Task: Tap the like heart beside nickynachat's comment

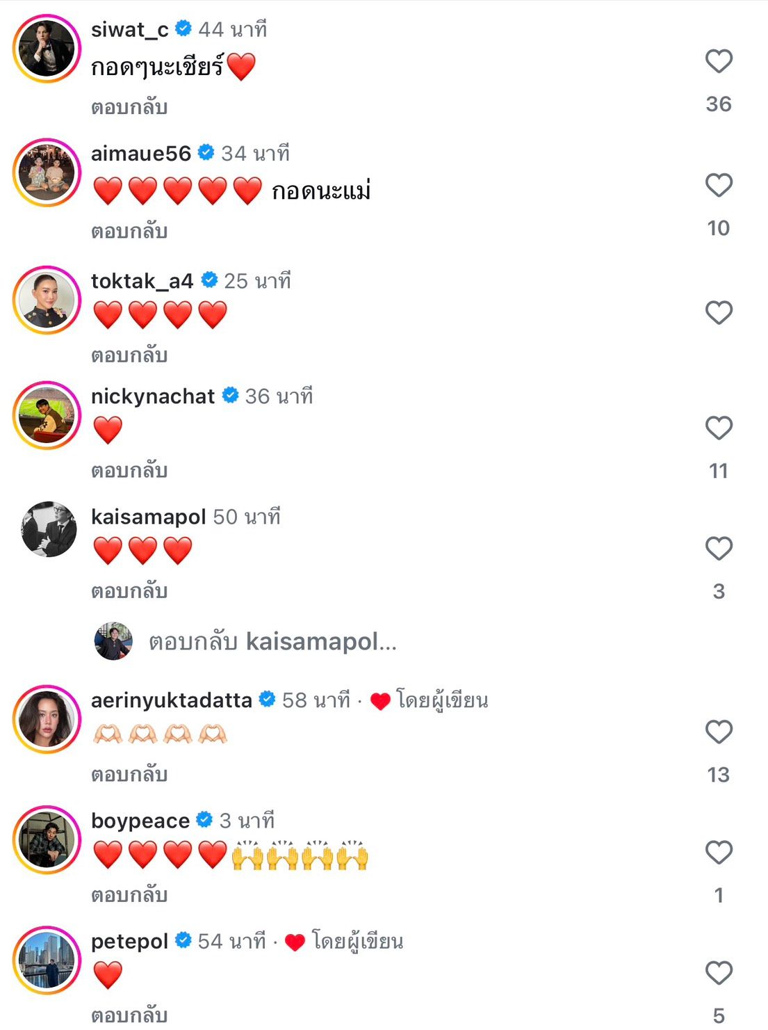Action: click(x=719, y=428)
